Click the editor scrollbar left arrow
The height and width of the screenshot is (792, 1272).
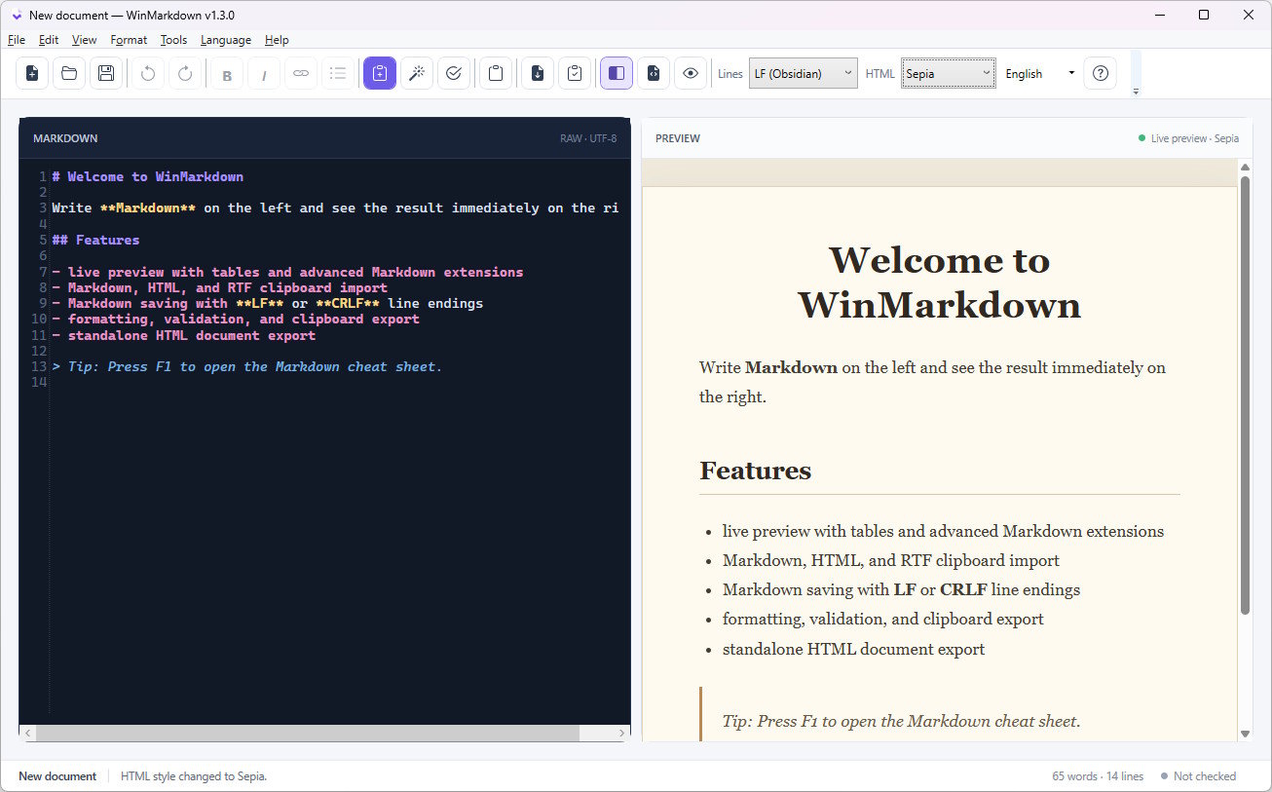point(27,733)
